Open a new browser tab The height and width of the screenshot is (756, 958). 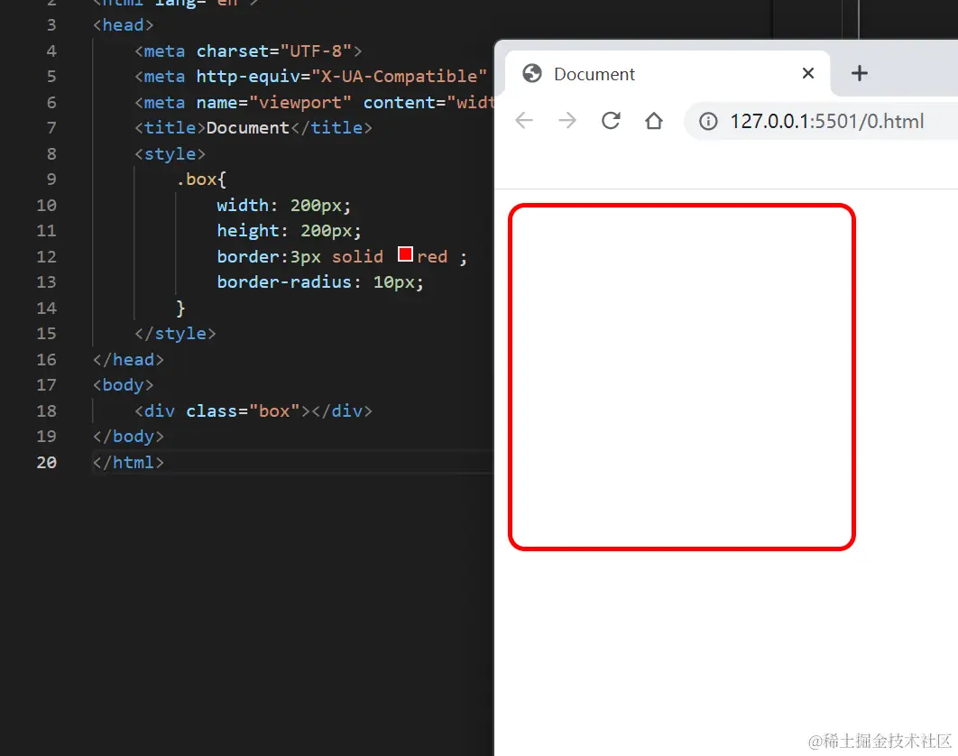click(x=859, y=73)
